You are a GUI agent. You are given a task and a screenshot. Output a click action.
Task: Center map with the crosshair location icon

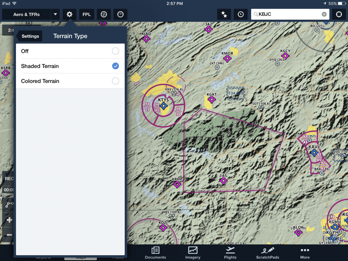point(339,14)
